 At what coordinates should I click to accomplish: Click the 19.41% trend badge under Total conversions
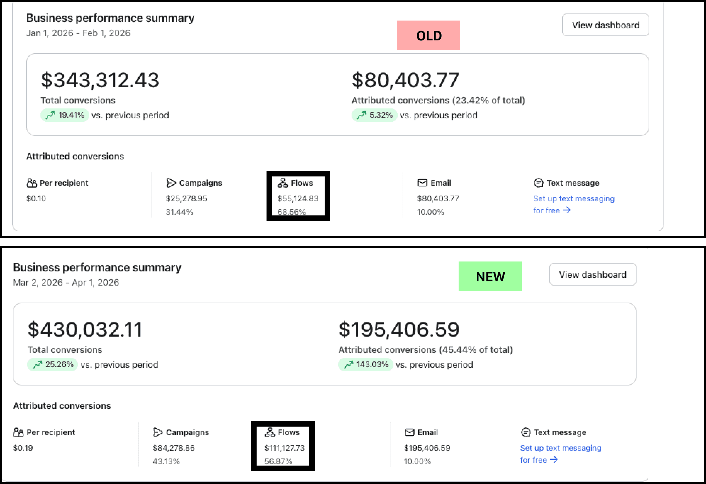pos(65,115)
